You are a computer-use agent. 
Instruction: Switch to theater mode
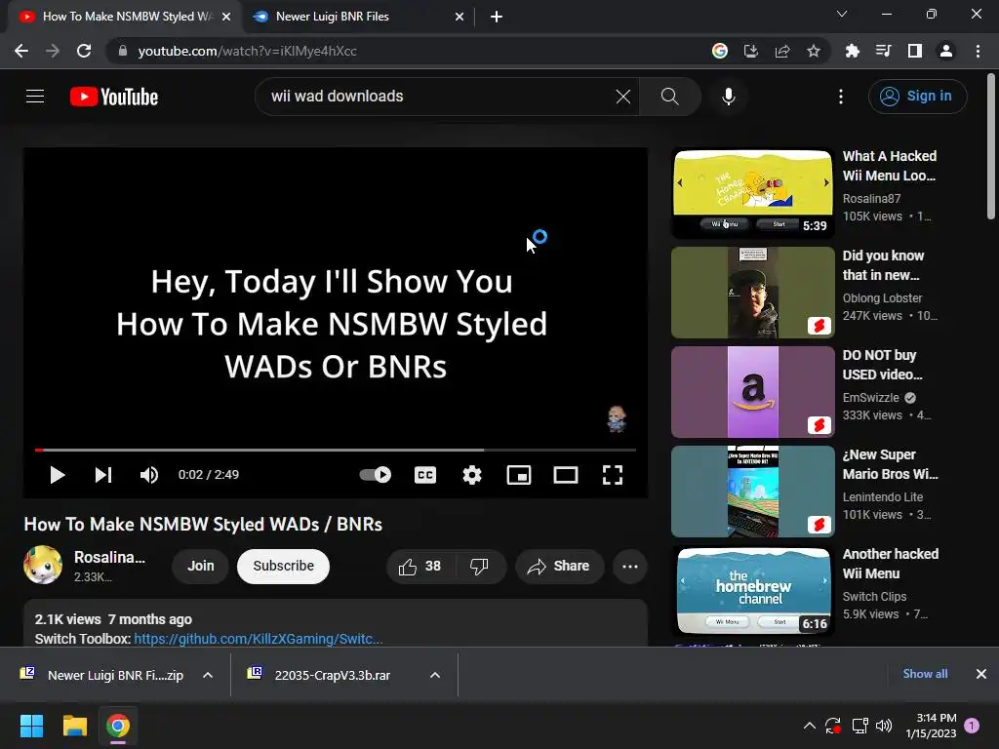(566, 475)
